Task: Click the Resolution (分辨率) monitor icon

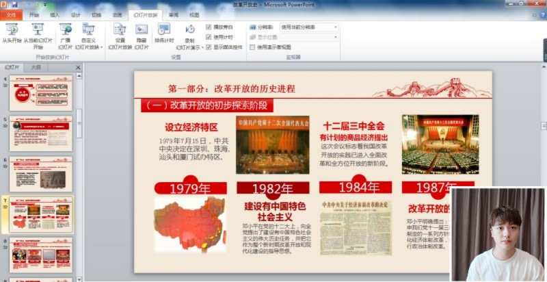Action: pos(252,27)
